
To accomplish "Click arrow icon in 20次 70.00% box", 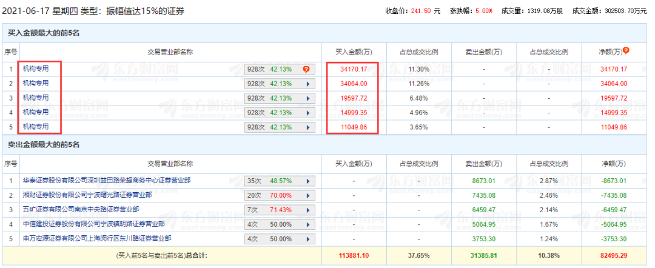I will 307,195.
